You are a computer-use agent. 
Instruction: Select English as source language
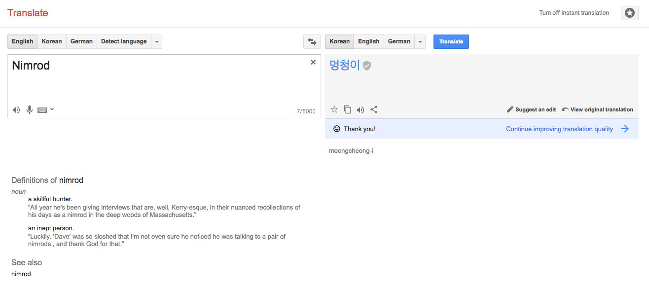point(23,41)
